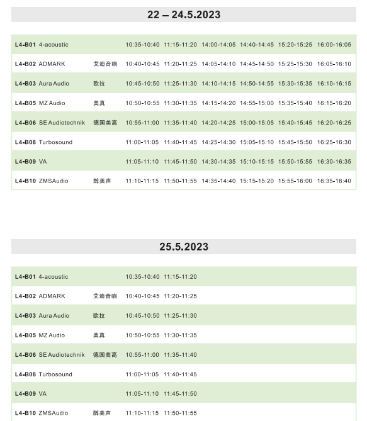Click the Aura Audio 14:10-14:15 slot
Image resolution: width=367 pixels, height=421 pixels.
218,84
